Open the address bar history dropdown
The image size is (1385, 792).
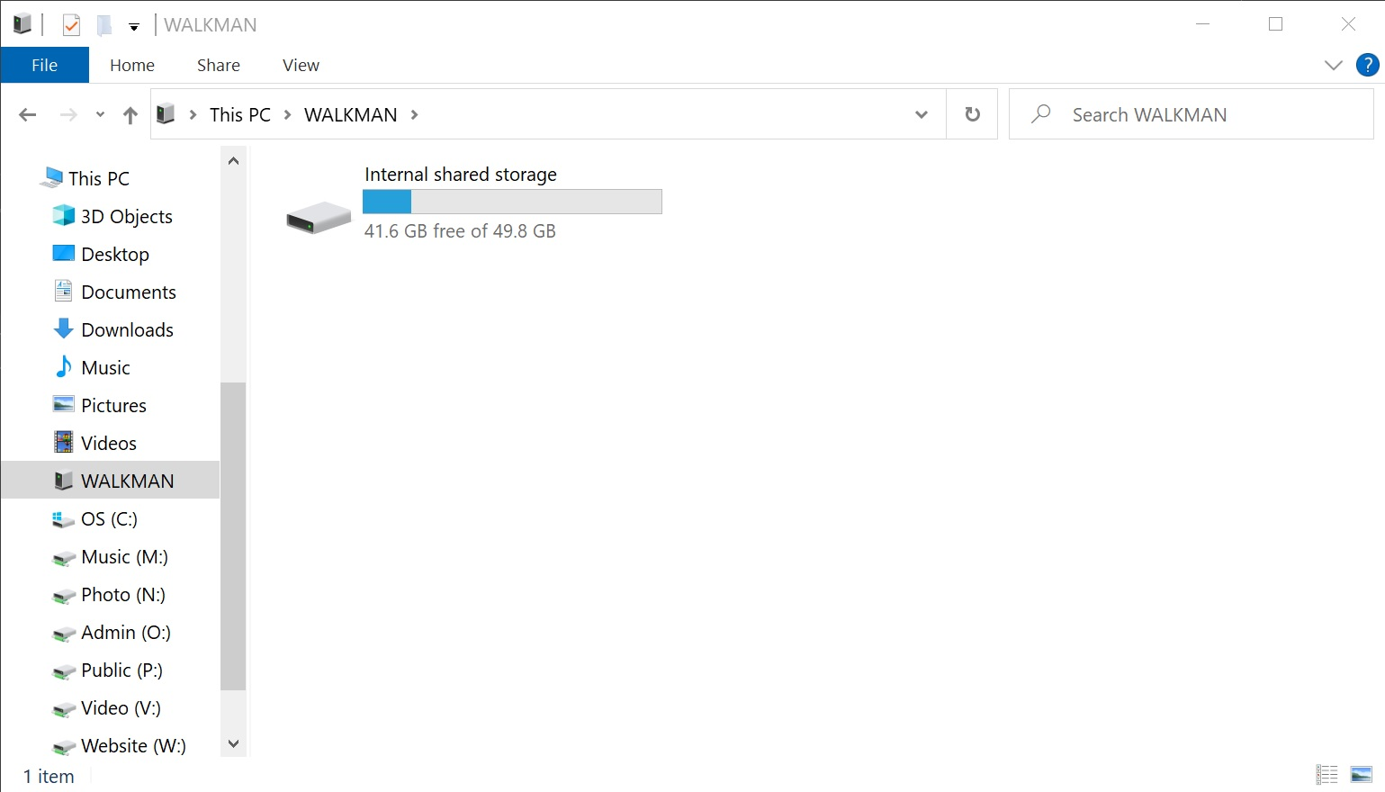point(922,114)
